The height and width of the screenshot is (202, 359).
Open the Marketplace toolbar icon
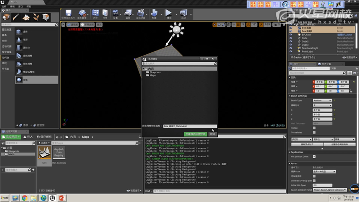pyautogui.click(x=105, y=13)
